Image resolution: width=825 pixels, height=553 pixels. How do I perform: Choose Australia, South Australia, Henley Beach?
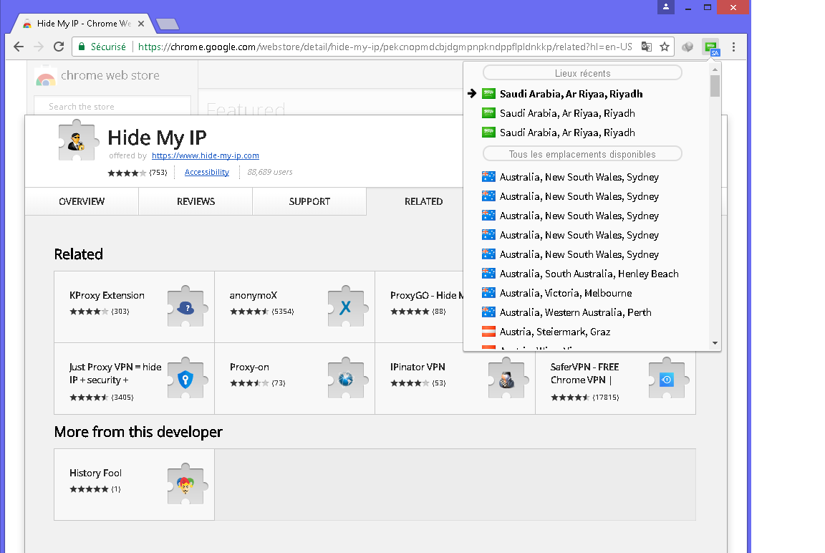pyautogui.click(x=589, y=274)
